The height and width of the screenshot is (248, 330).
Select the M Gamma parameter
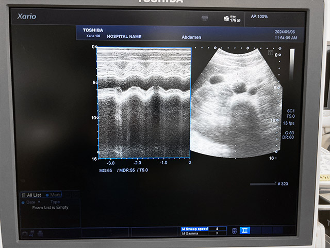190,234
